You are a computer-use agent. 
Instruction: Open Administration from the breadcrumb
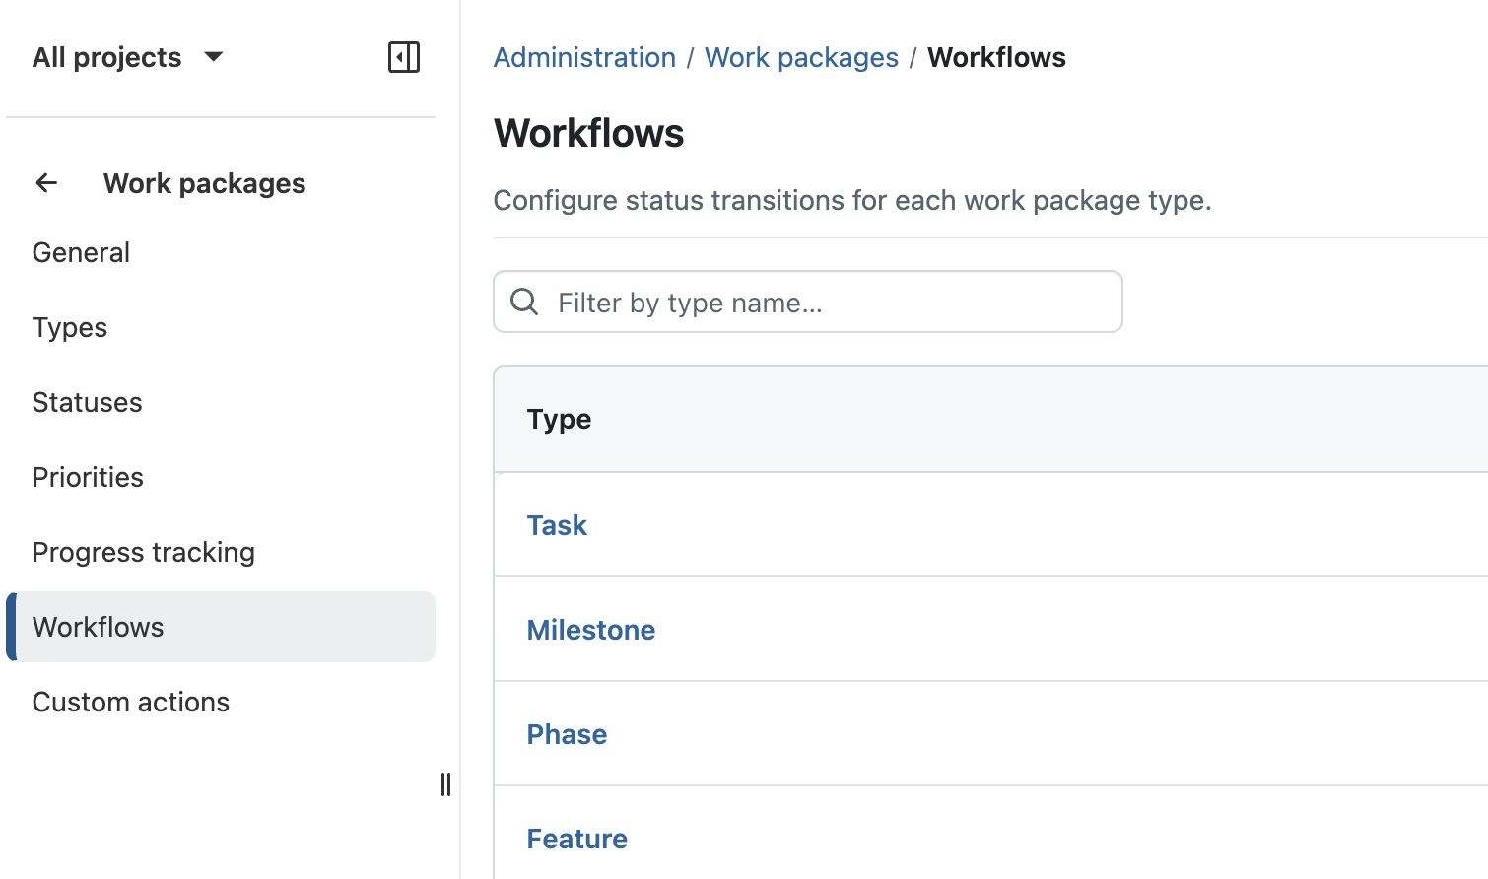(584, 57)
